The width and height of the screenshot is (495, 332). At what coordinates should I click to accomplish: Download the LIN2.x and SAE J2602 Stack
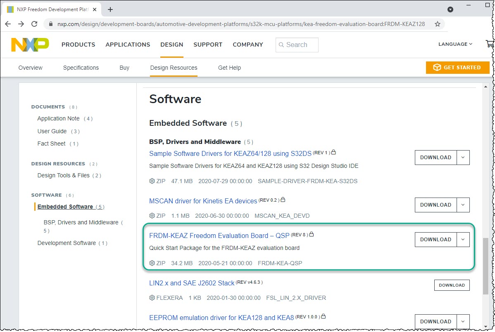click(452, 285)
